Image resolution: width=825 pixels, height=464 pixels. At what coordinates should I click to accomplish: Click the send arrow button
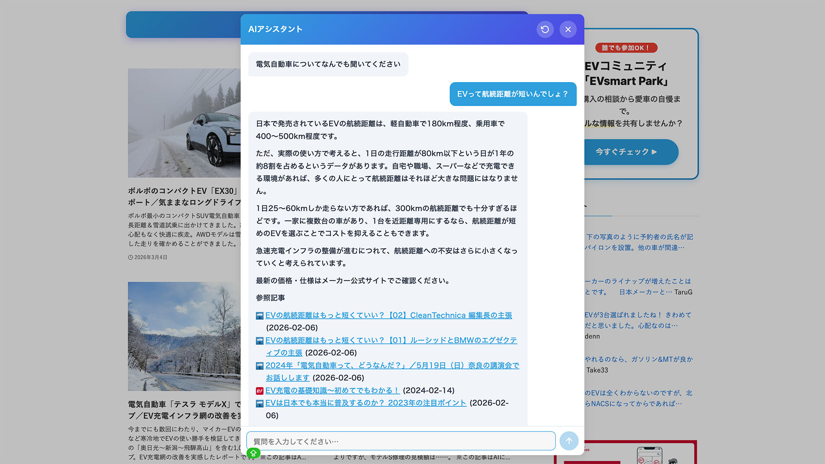click(569, 441)
